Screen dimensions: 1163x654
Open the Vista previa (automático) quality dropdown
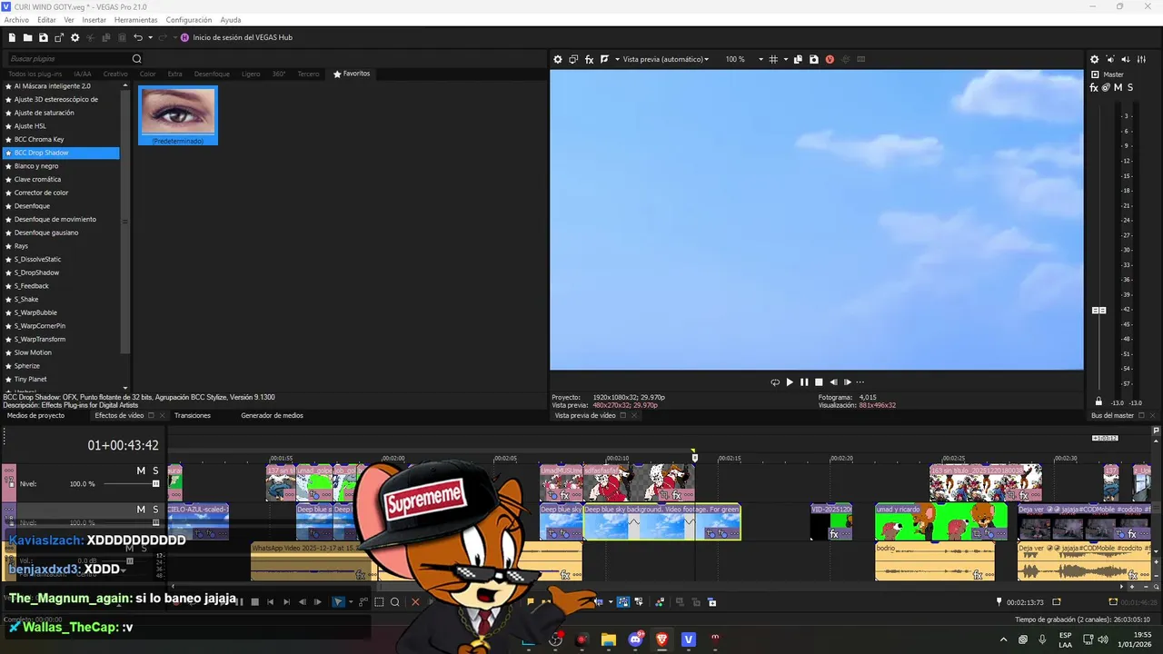click(x=664, y=59)
